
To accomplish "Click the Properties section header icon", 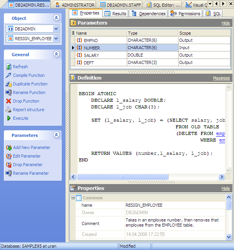I will tap(73, 188).
